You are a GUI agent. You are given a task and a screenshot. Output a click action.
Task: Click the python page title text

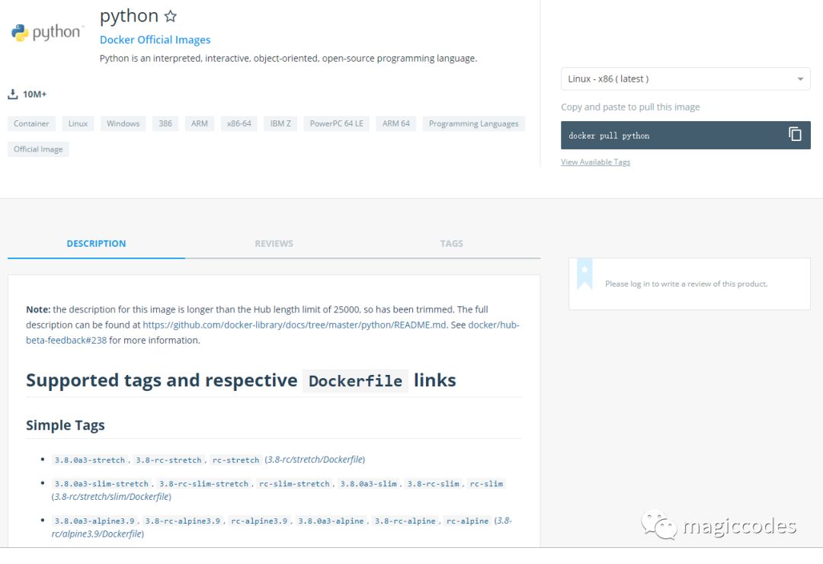(x=129, y=16)
